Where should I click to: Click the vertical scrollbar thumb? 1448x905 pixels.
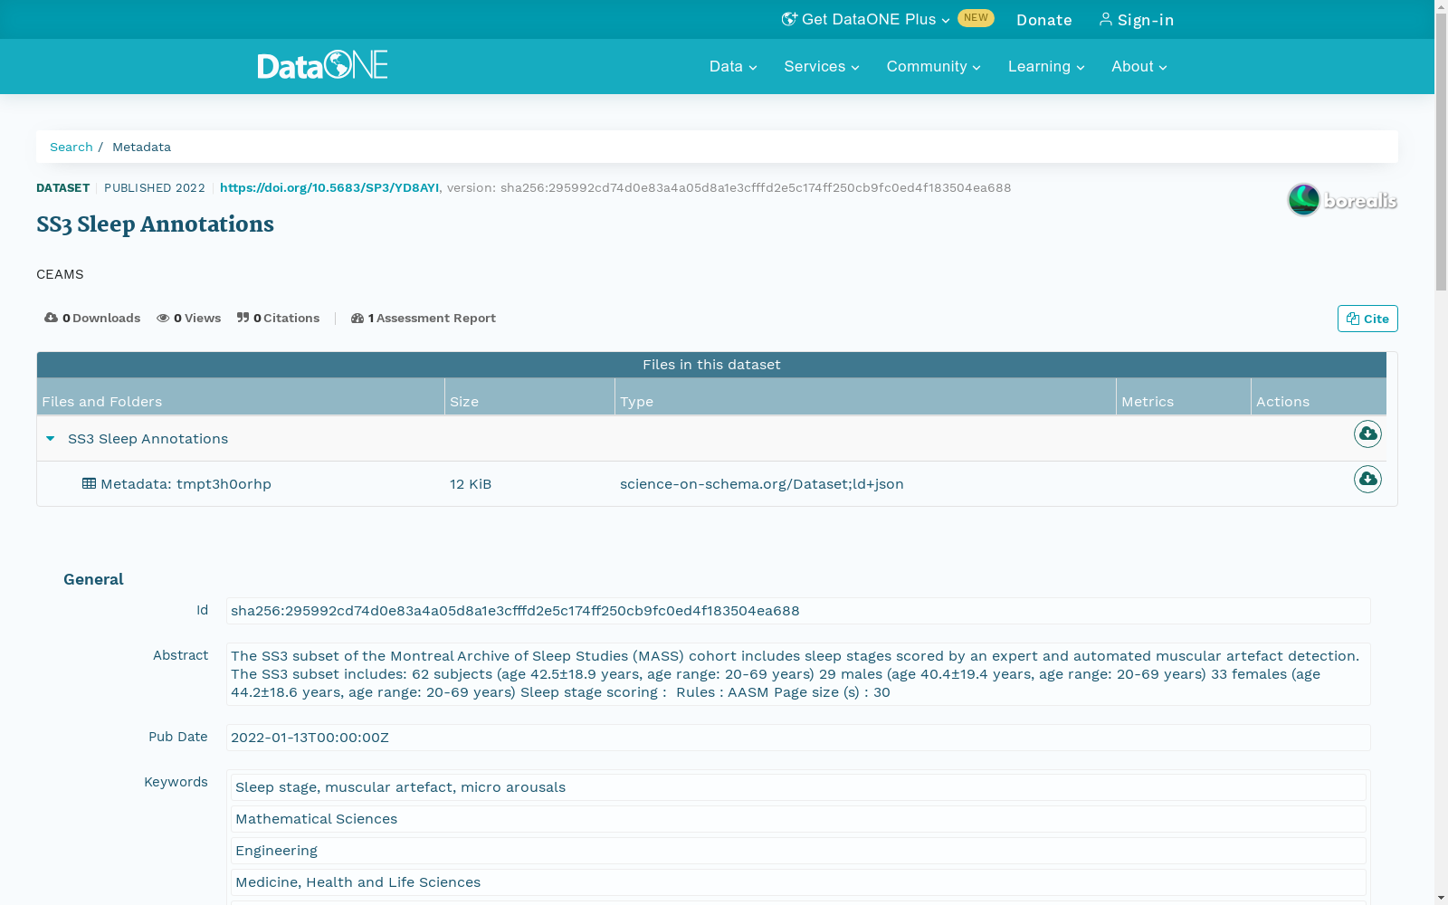[1441, 153]
